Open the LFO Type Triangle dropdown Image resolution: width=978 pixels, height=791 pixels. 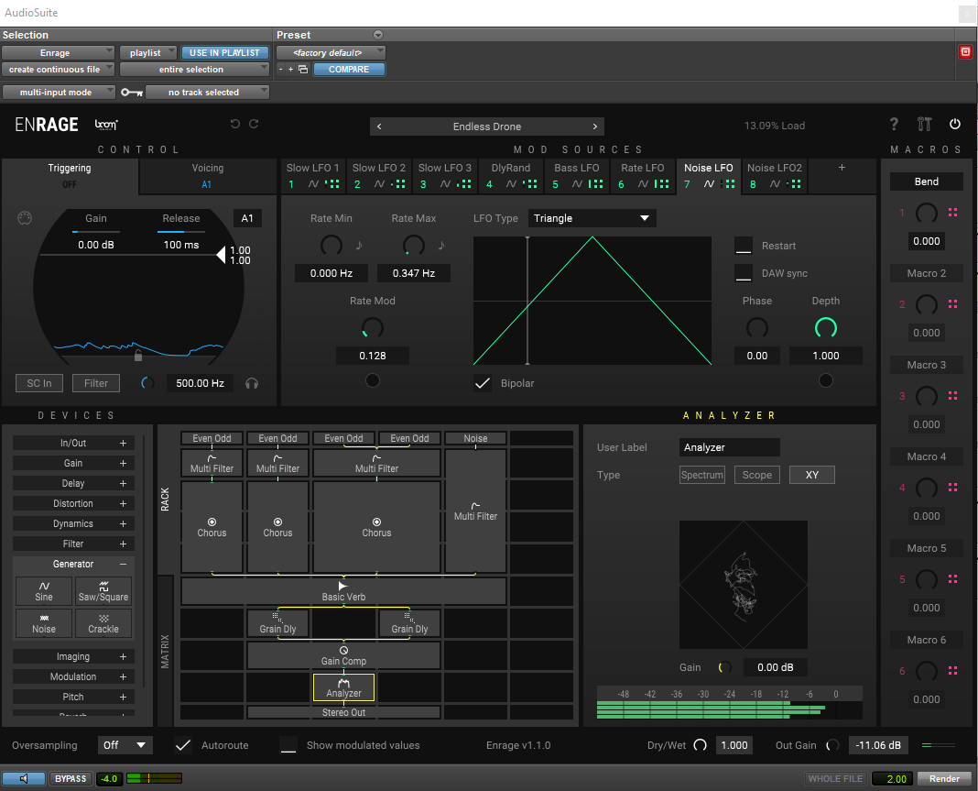tap(592, 218)
